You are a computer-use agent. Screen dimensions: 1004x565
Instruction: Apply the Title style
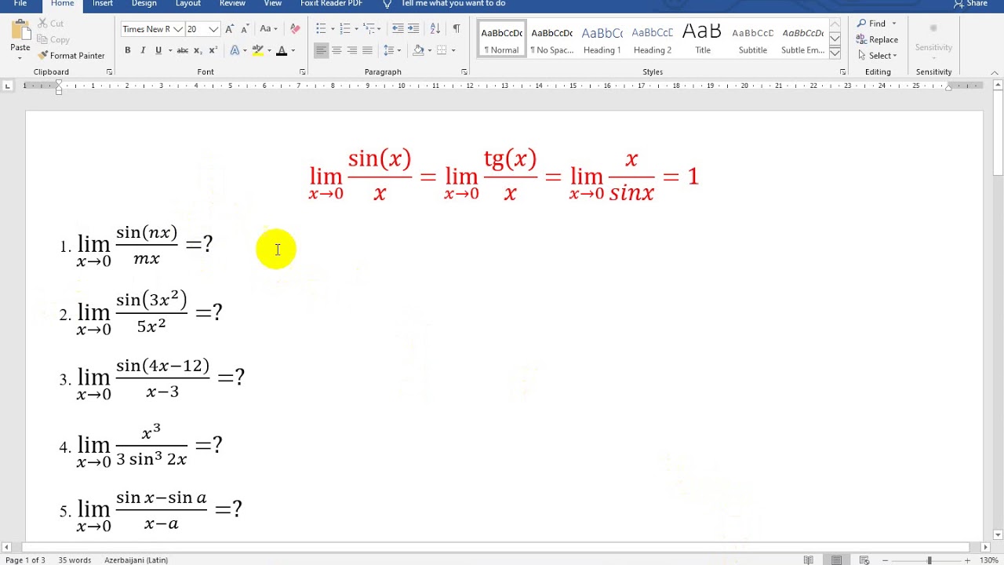point(703,39)
